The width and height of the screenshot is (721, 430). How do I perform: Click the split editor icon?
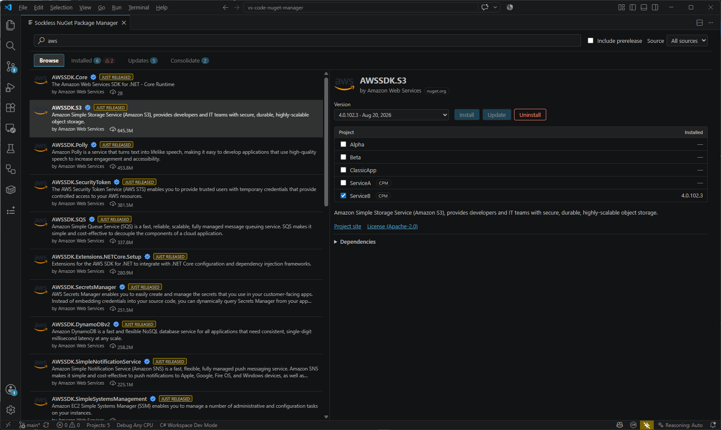point(700,23)
